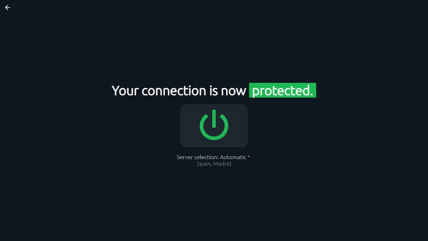Click the Server selection: label text
Viewport: 428px width, 241px height.
[x=197, y=157]
